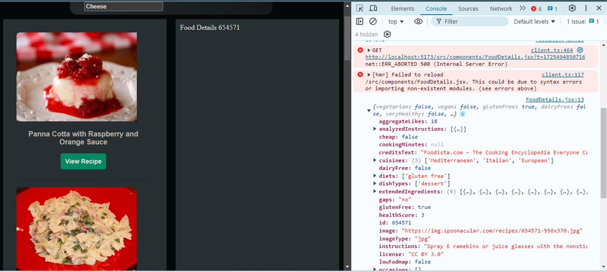Viewport: 607px width, 272px height.
Task: Expand the cuisines array
Action: [374, 160]
